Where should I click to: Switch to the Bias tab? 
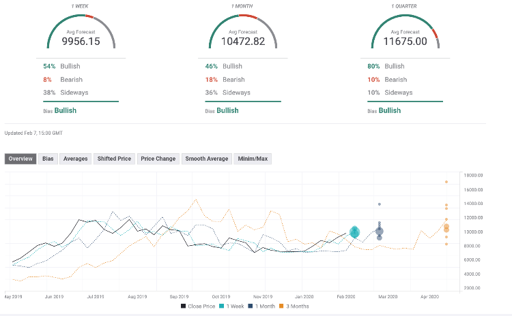[x=48, y=159]
